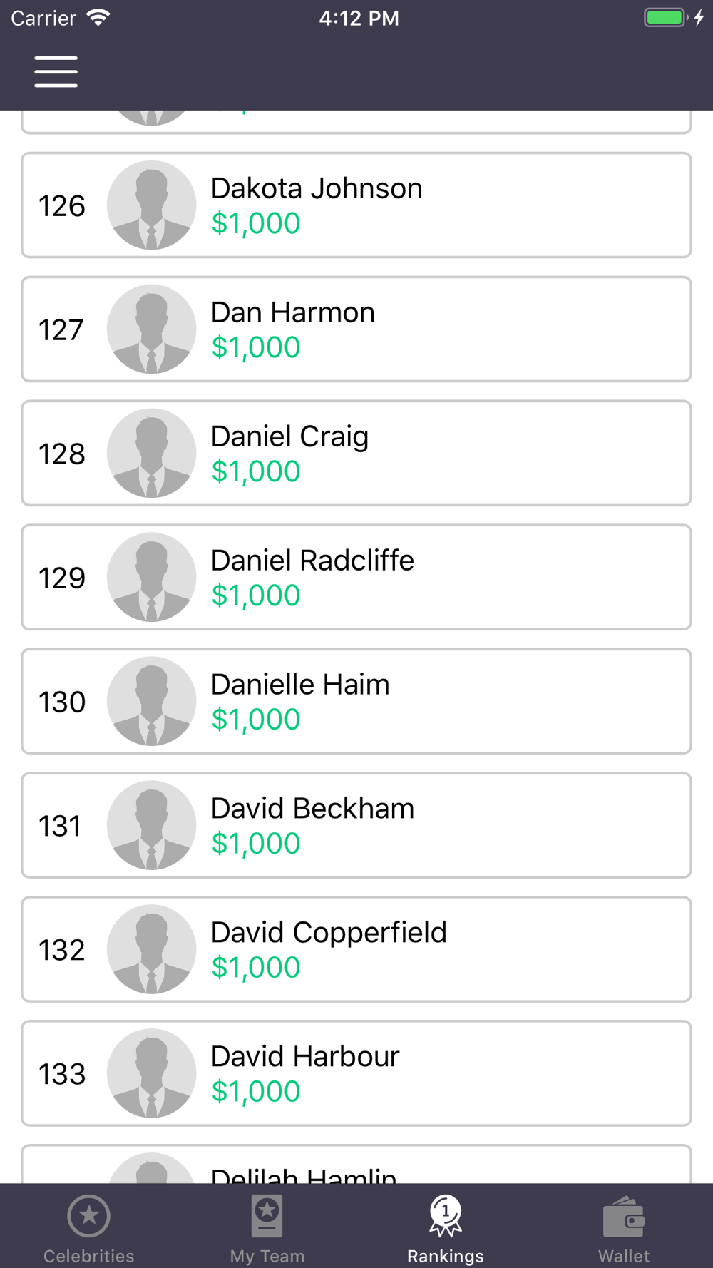This screenshot has height=1268, width=713.
Task: Tap the Celebrities star icon
Action: tap(88, 1215)
